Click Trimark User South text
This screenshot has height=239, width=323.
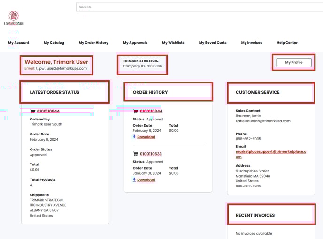[x=46, y=124]
